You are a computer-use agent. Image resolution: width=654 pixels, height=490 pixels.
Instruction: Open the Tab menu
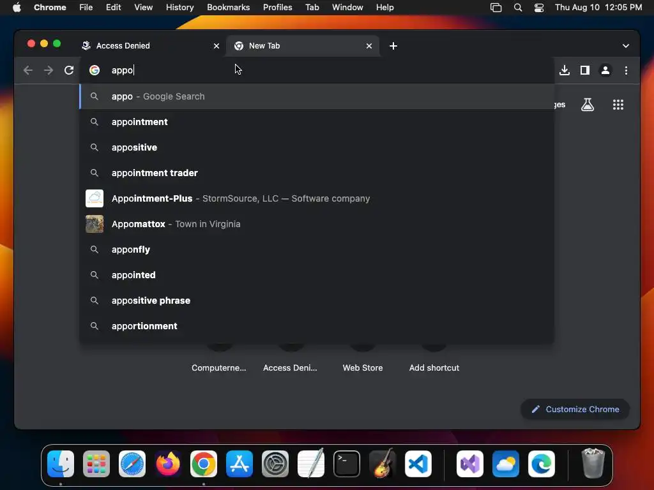(x=312, y=7)
